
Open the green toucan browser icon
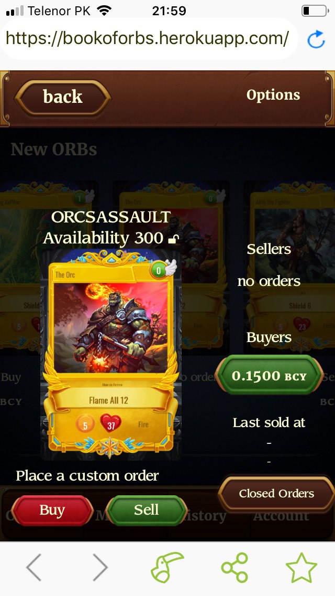pos(166,567)
